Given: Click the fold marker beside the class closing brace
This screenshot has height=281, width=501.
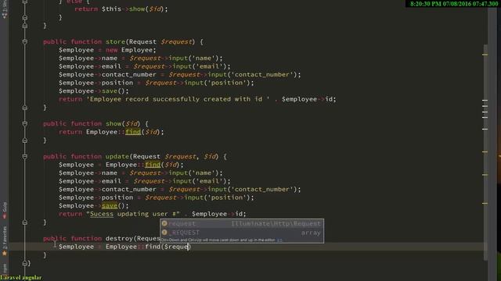Looking at the screenshot, I should click(x=25, y=263).
